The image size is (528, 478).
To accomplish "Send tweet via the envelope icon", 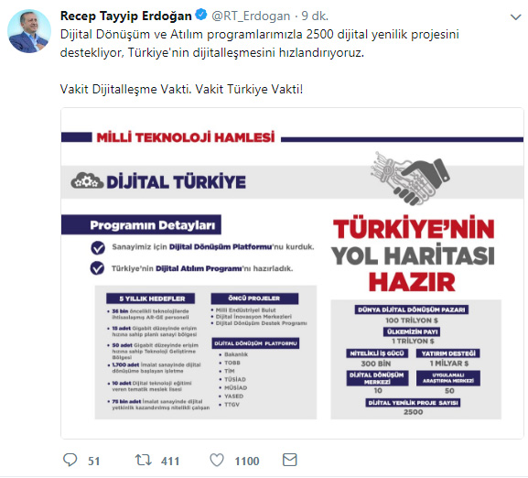I will click(289, 460).
